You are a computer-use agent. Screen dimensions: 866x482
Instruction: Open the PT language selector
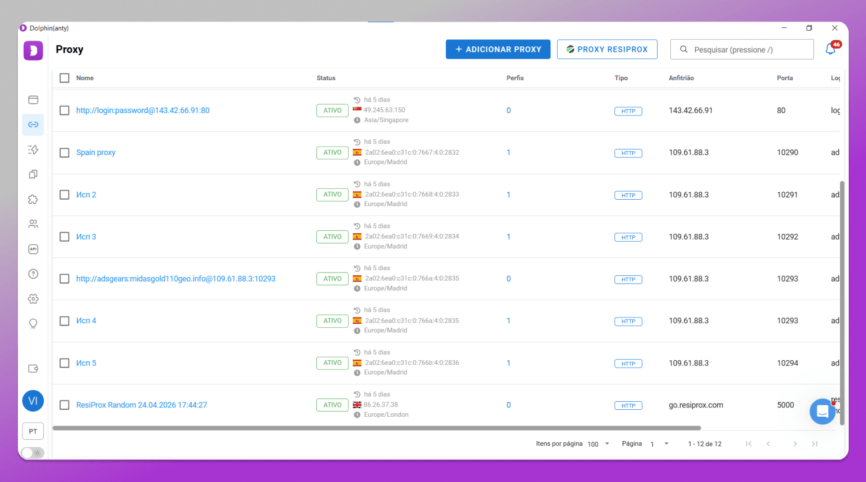(x=33, y=431)
